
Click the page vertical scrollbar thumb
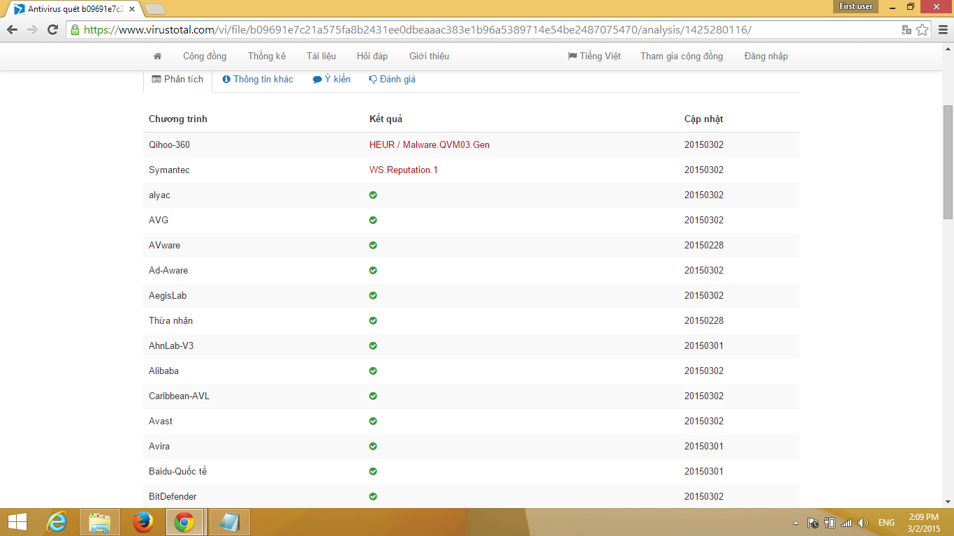[948, 162]
